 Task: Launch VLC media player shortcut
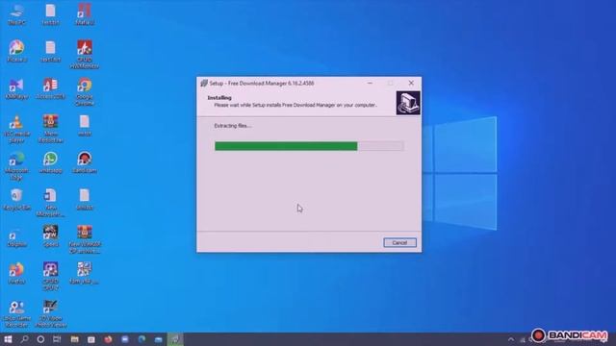pos(16,129)
